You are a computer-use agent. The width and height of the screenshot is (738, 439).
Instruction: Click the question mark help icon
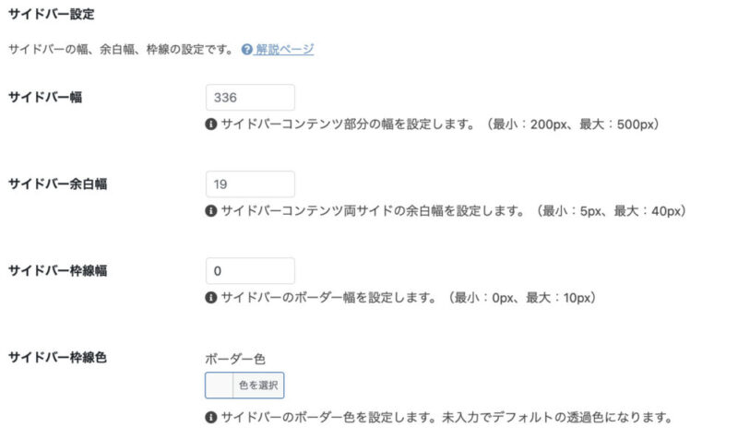[247, 49]
